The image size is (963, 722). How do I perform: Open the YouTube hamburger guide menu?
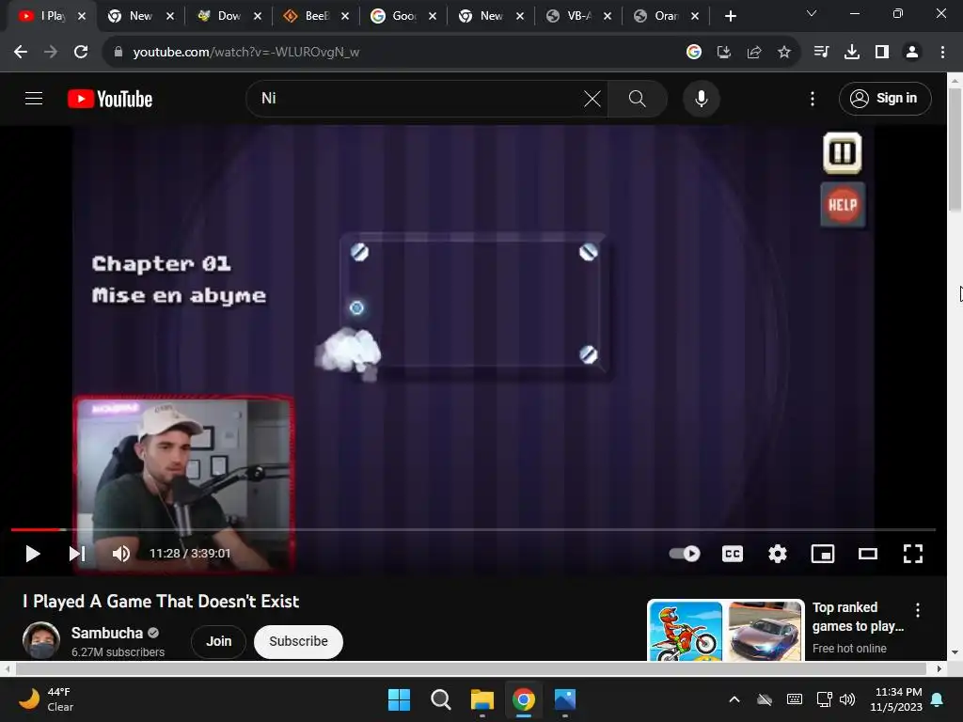(34, 98)
